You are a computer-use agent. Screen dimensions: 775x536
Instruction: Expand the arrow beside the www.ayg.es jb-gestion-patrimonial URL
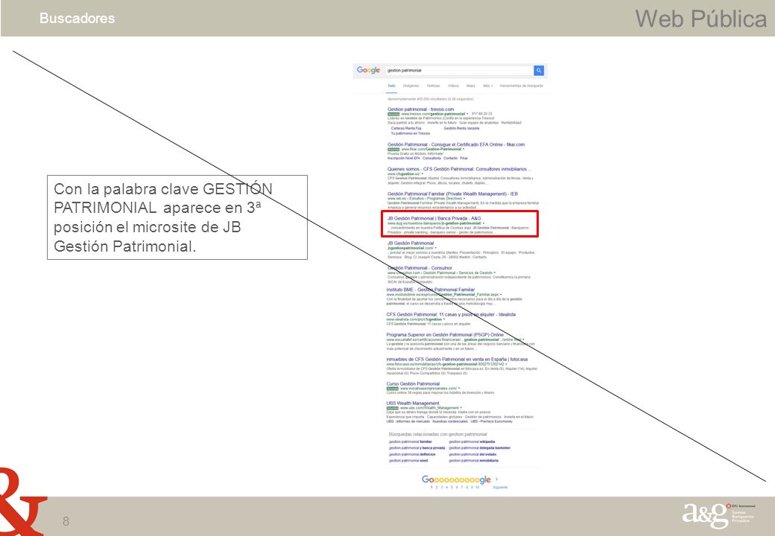(x=484, y=223)
